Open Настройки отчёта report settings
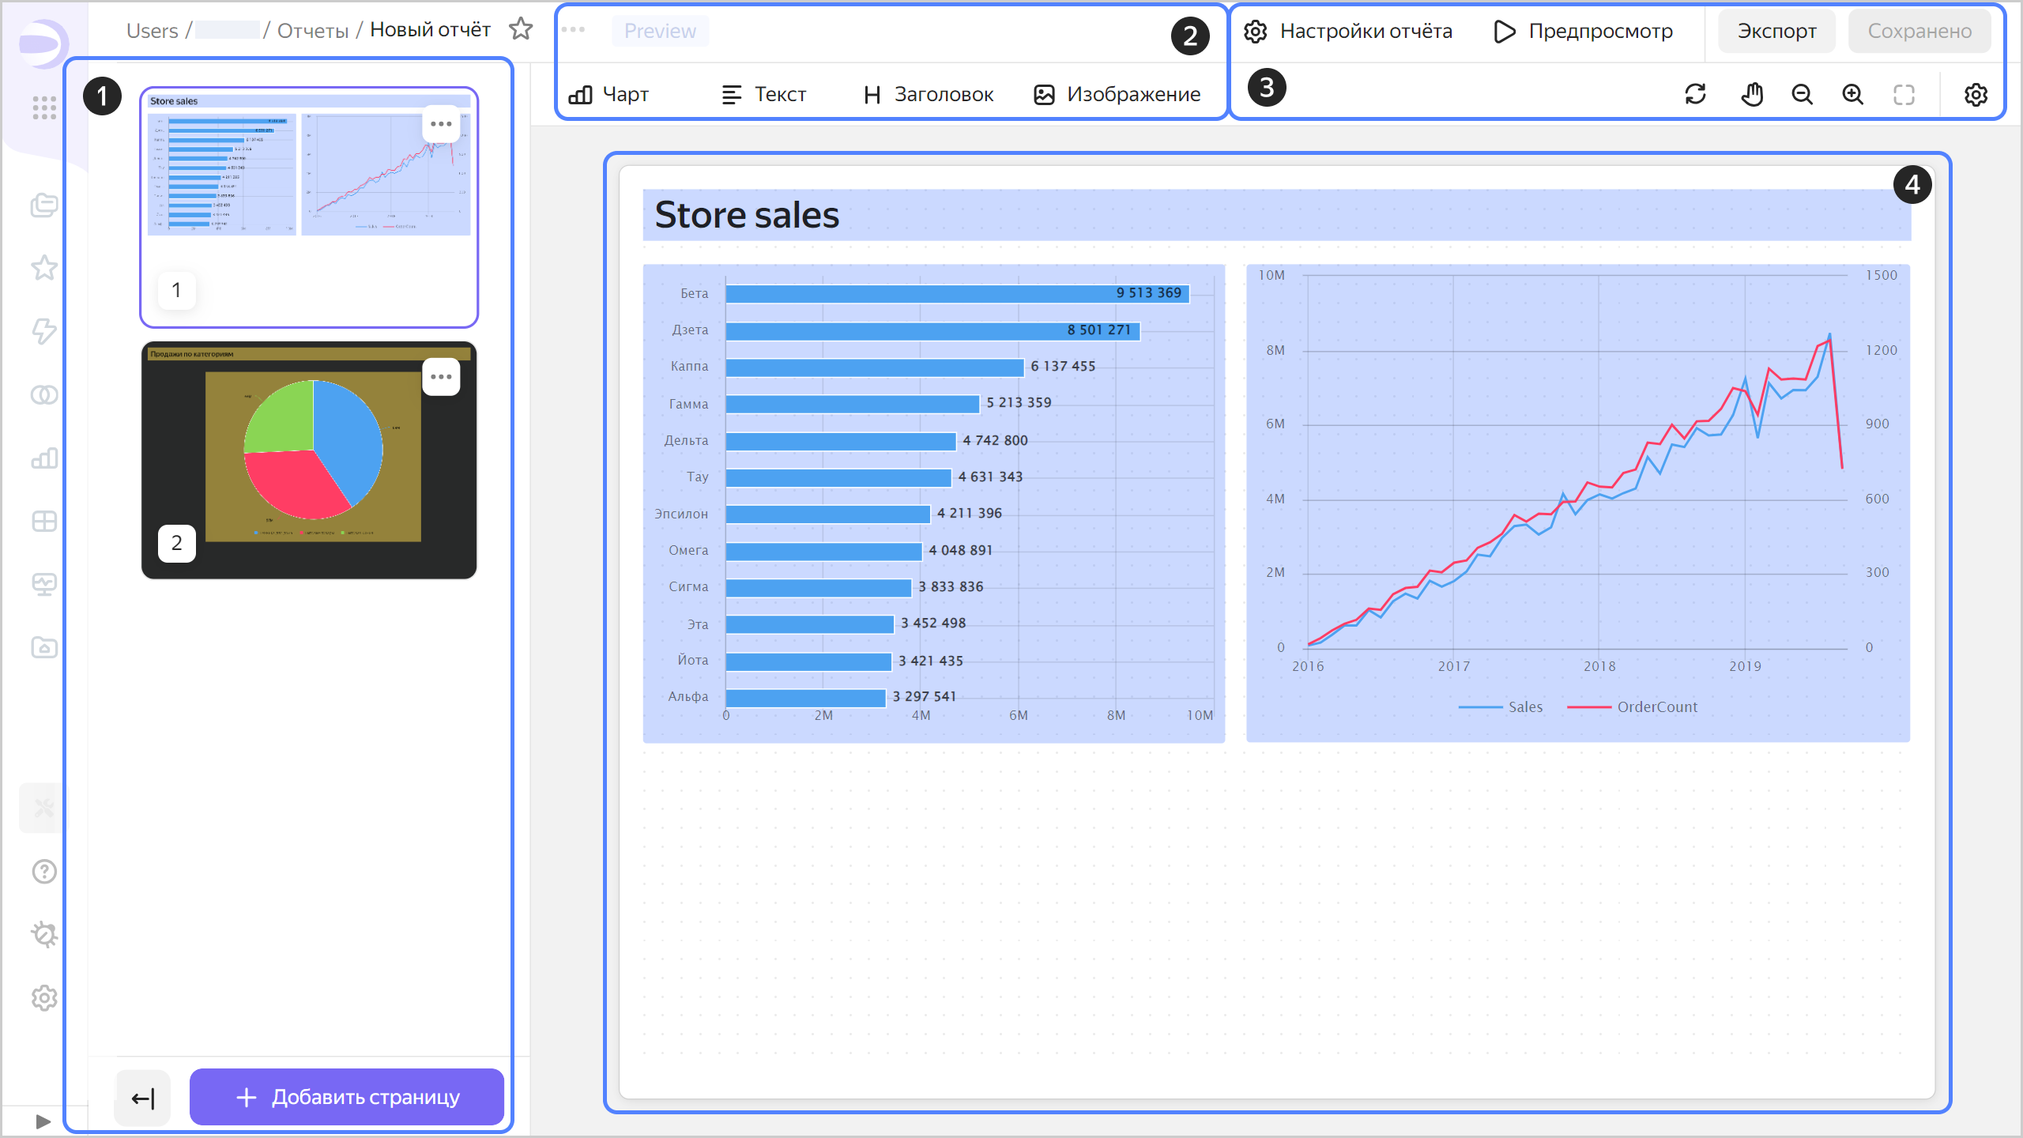The width and height of the screenshot is (2023, 1138). click(1348, 31)
